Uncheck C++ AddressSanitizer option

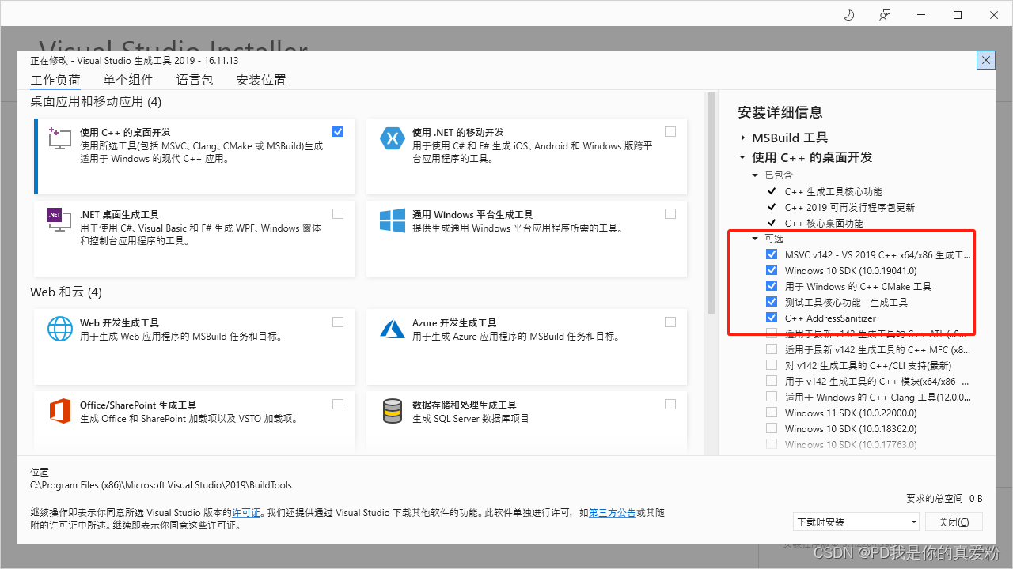(x=772, y=318)
